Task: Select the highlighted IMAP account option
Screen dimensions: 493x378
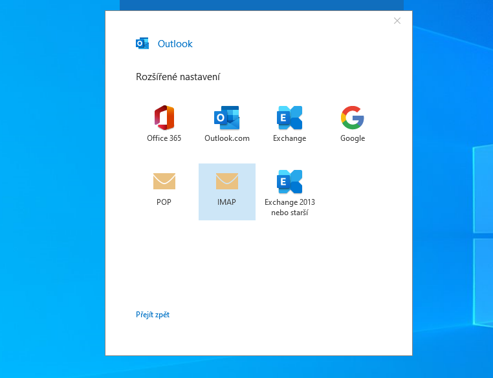Action: pyautogui.click(x=226, y=191)
